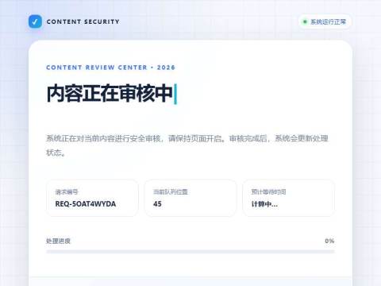Click the 当前队列位置 label
This screenshot has height=286, width=381.
(171, 192)
